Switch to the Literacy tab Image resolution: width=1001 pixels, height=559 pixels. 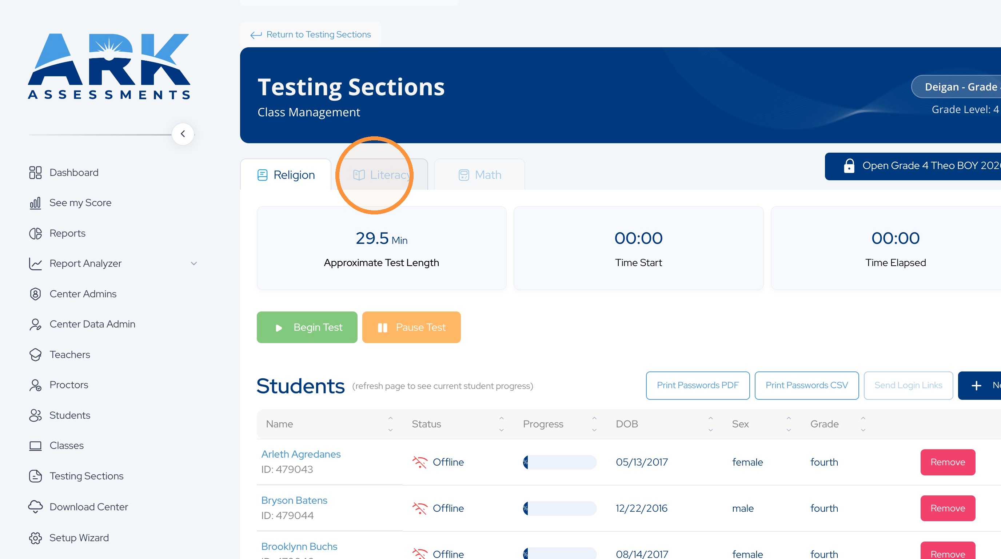(x=382, y=175)
